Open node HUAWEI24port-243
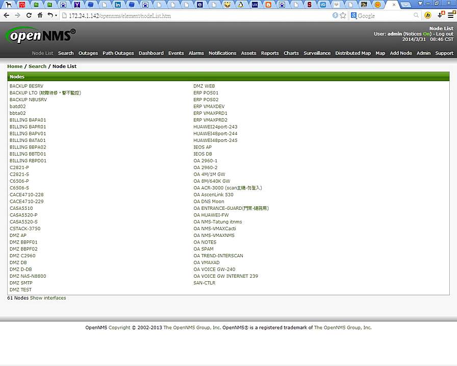The image size is (457, 366). pyautogui.click(x=215, y=127)
